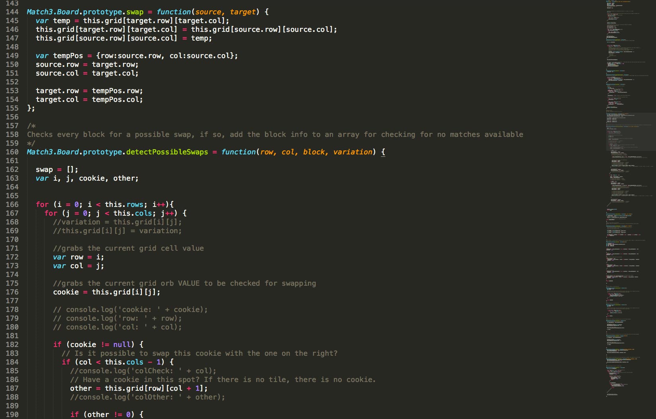This screenshot has height=419, width=656.
Task: Click line number 182 in the gutter
Action: 12,345
